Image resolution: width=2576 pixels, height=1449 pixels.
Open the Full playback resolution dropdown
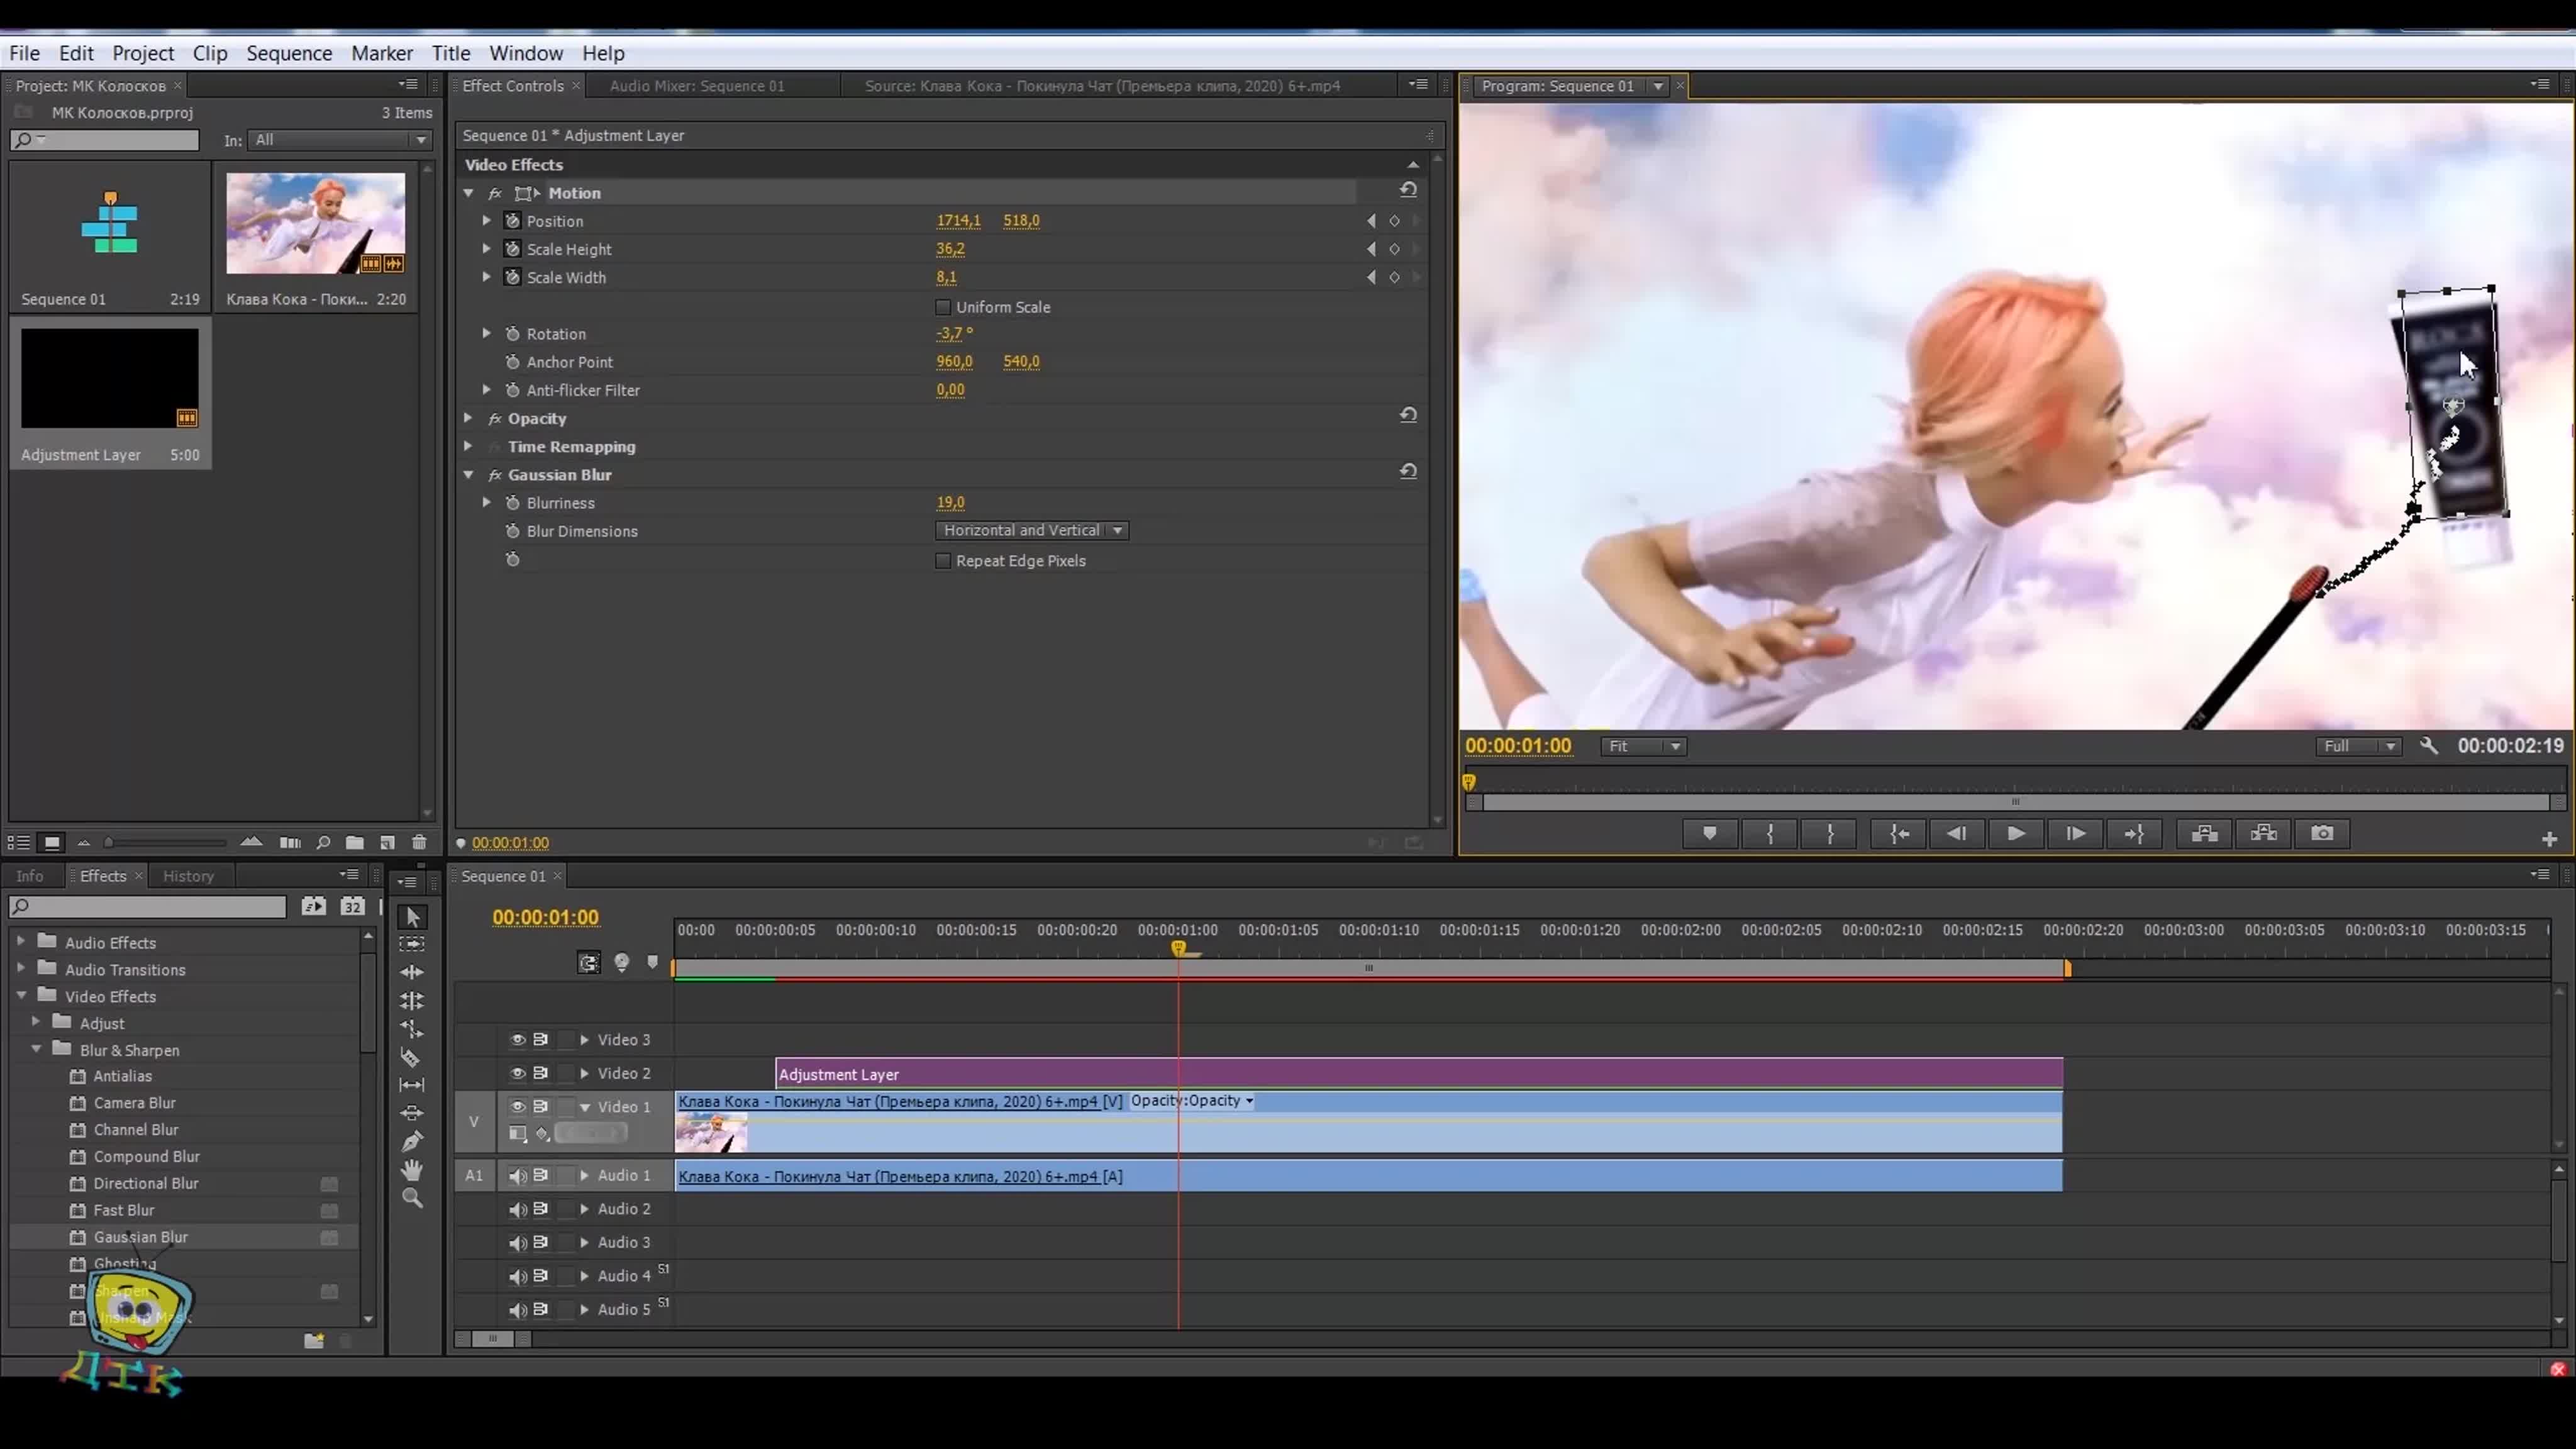[2358, 747]
